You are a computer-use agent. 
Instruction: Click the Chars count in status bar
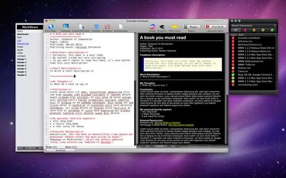[71, 147]
